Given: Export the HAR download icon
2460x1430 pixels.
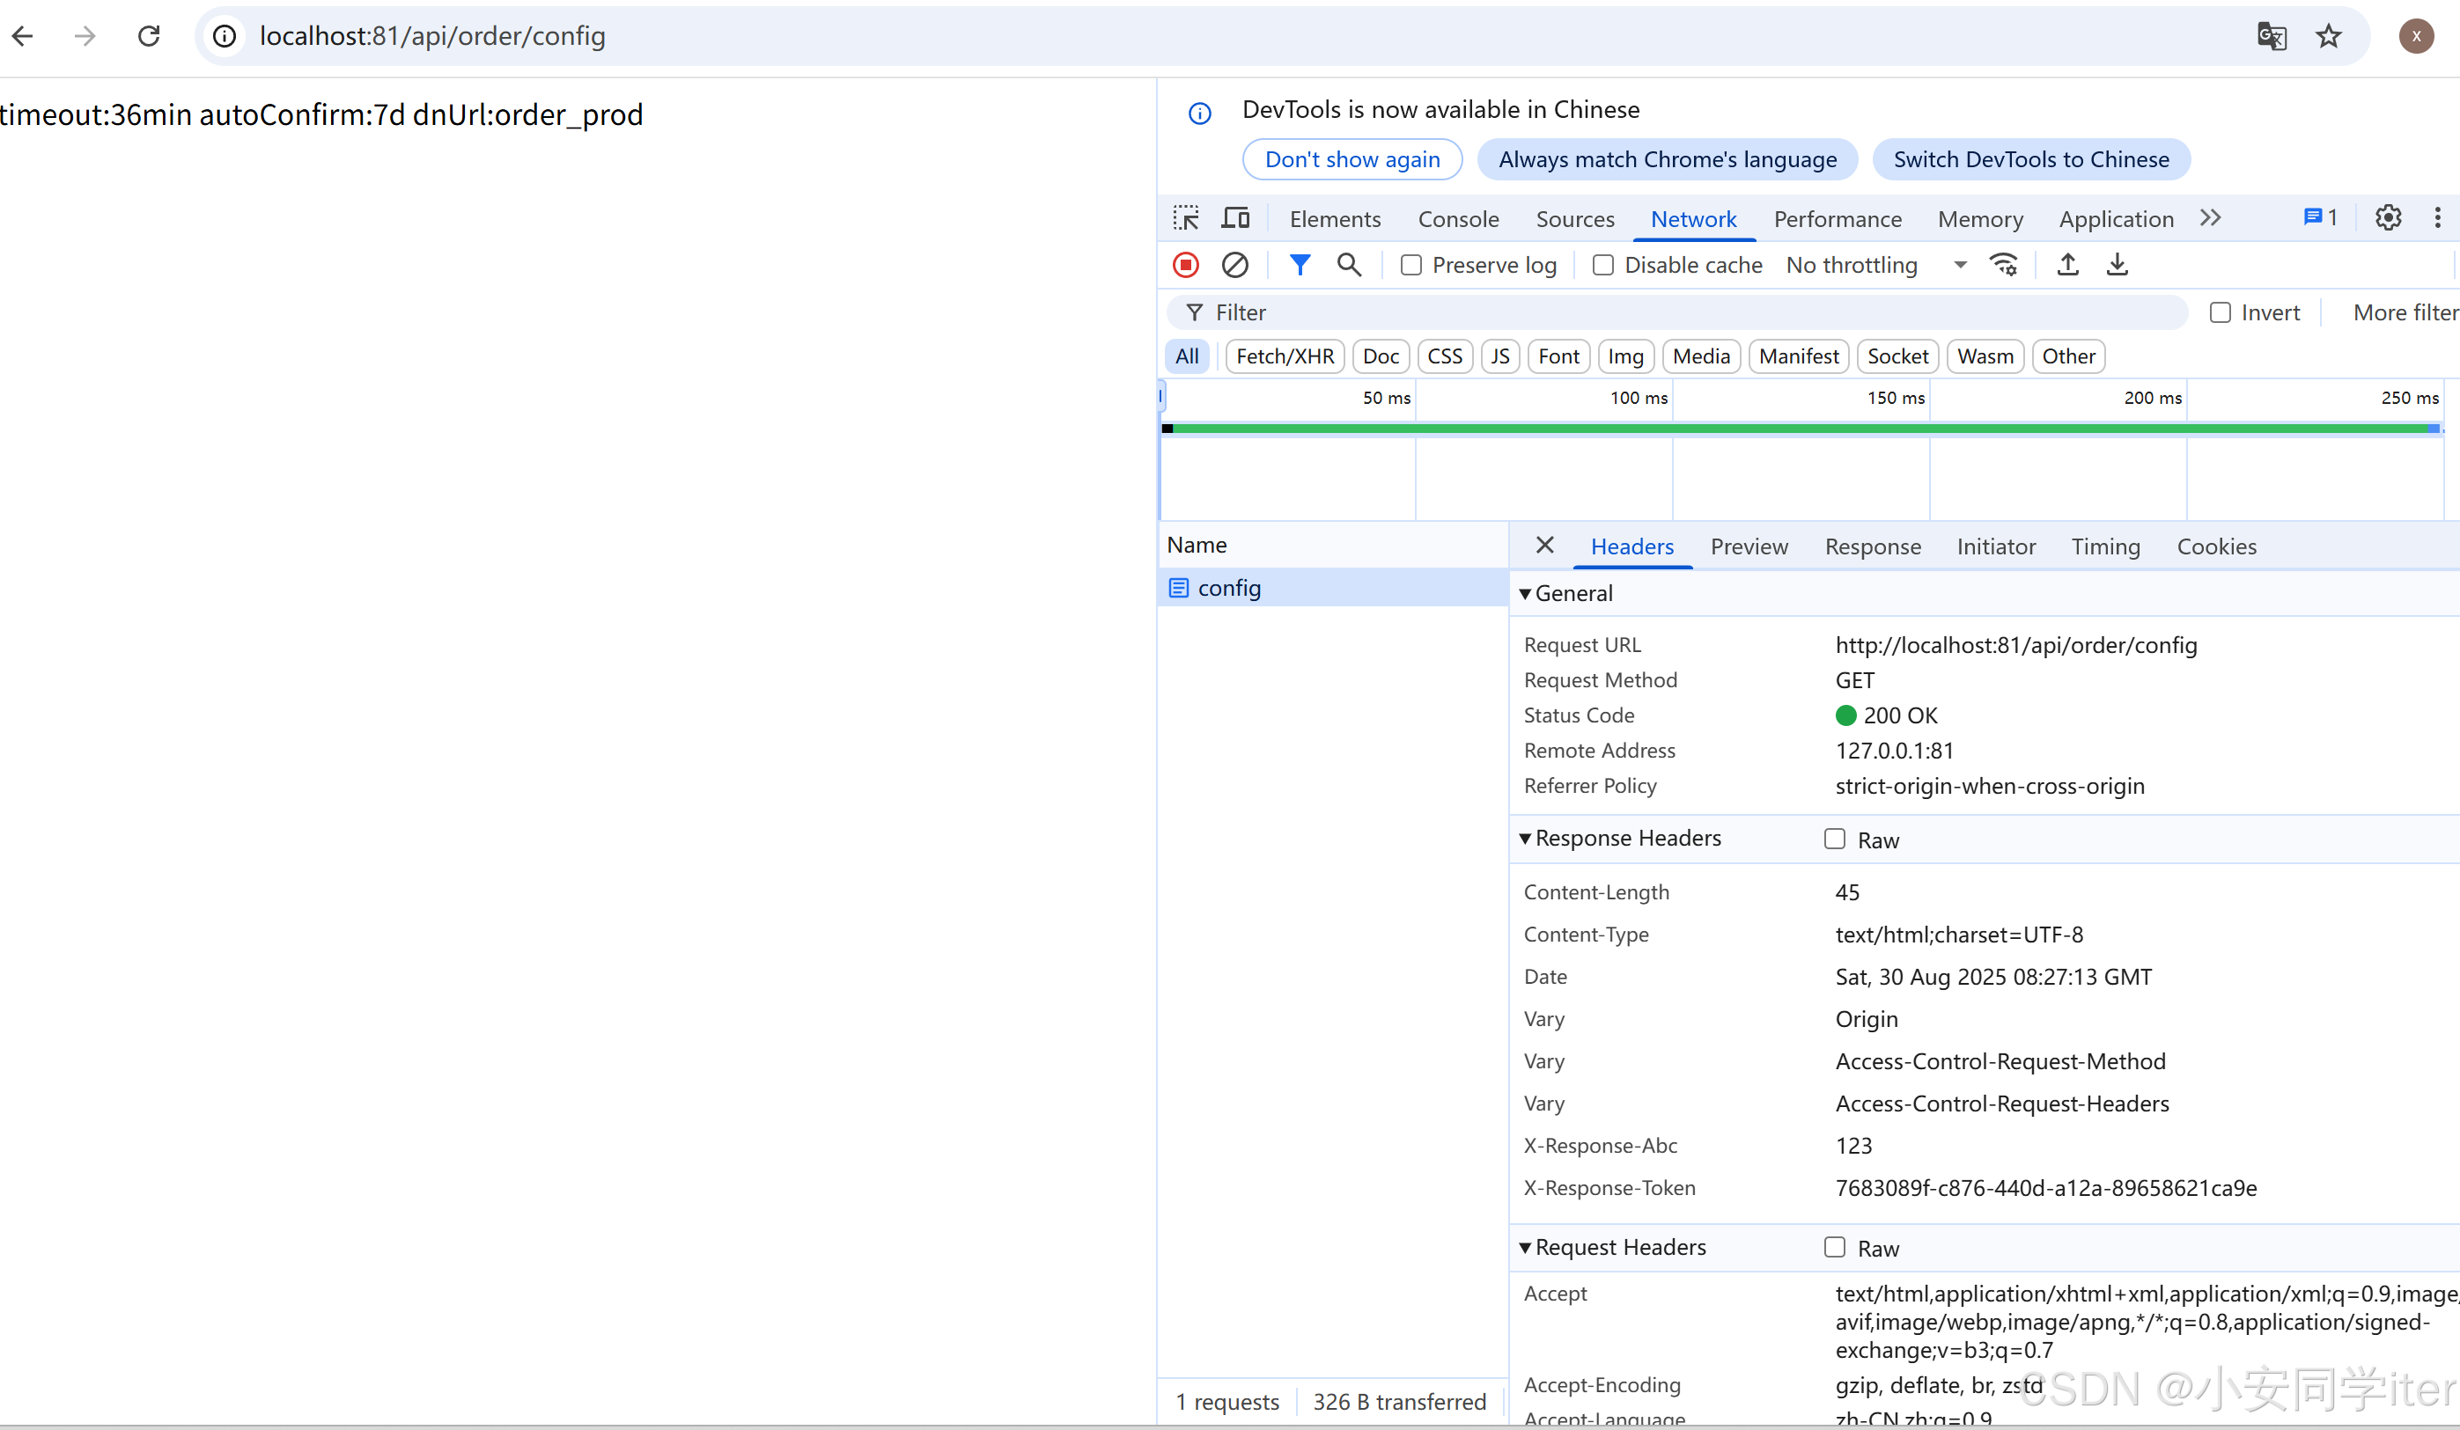Looking at the screenshot, I should point(2117,264).
